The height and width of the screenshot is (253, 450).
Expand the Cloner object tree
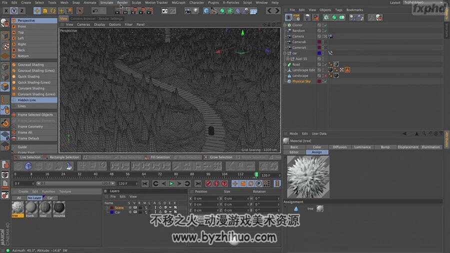click(x=285, y=25)
